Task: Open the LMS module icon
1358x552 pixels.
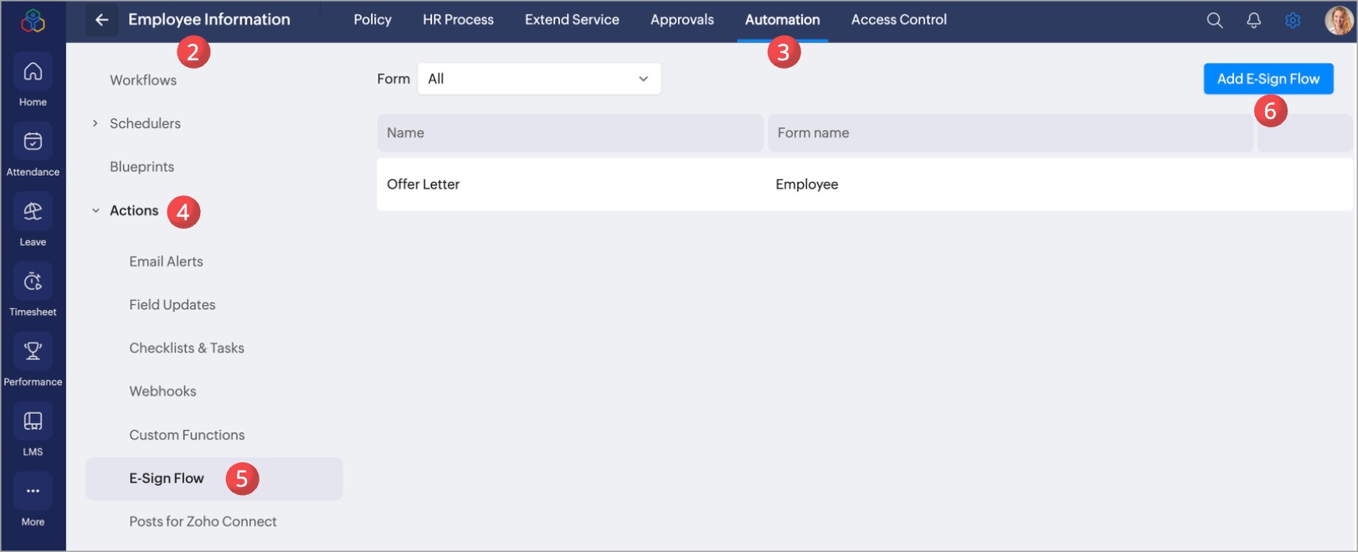Action: (33, 421)
